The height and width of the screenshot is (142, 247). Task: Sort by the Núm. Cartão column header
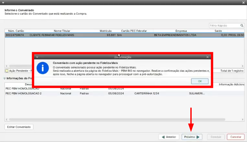[16, 31]
